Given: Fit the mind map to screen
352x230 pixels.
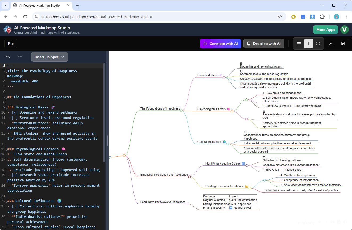Looking at the screenshot, I should pyautogui.click(x=332, y=222).
